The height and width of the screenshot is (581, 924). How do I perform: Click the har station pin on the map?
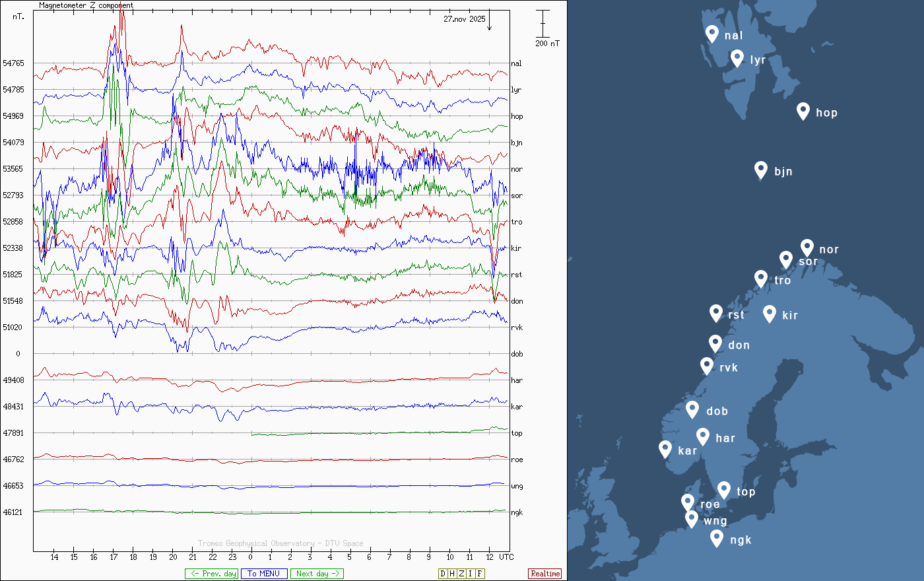[x=703, y=436]
